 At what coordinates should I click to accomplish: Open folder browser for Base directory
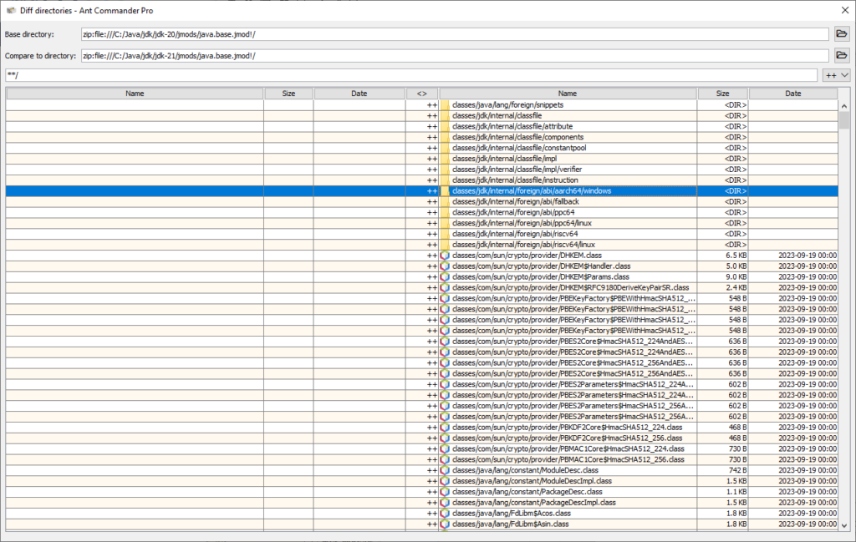point(841,33)
